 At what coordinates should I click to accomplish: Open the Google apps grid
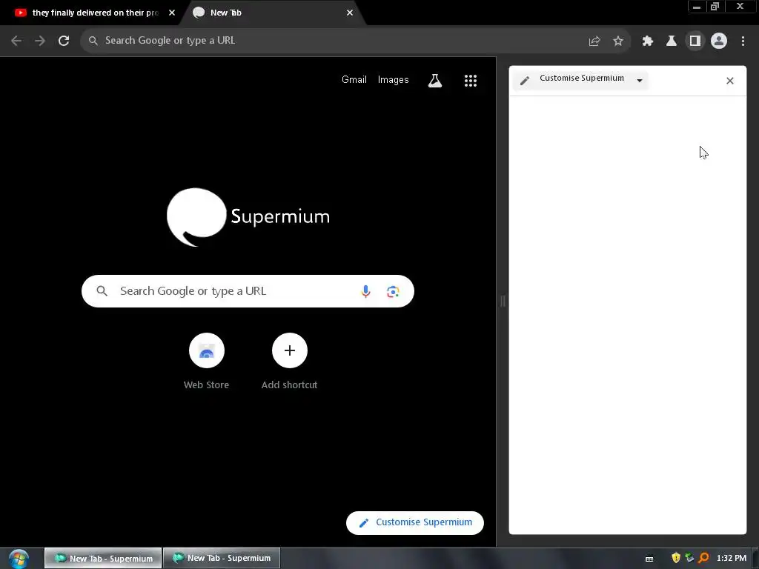(471, 80)
